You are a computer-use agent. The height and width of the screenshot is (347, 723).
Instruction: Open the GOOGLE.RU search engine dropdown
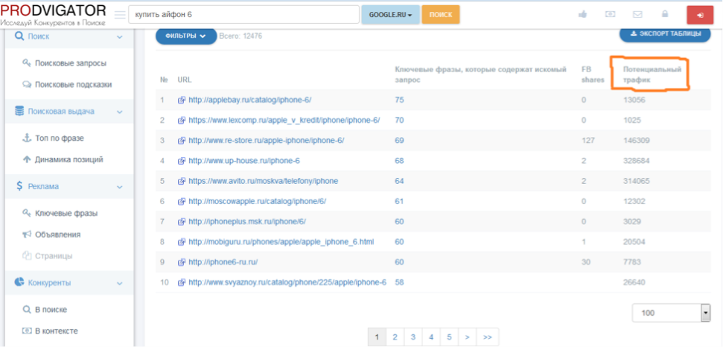point(391,15)
